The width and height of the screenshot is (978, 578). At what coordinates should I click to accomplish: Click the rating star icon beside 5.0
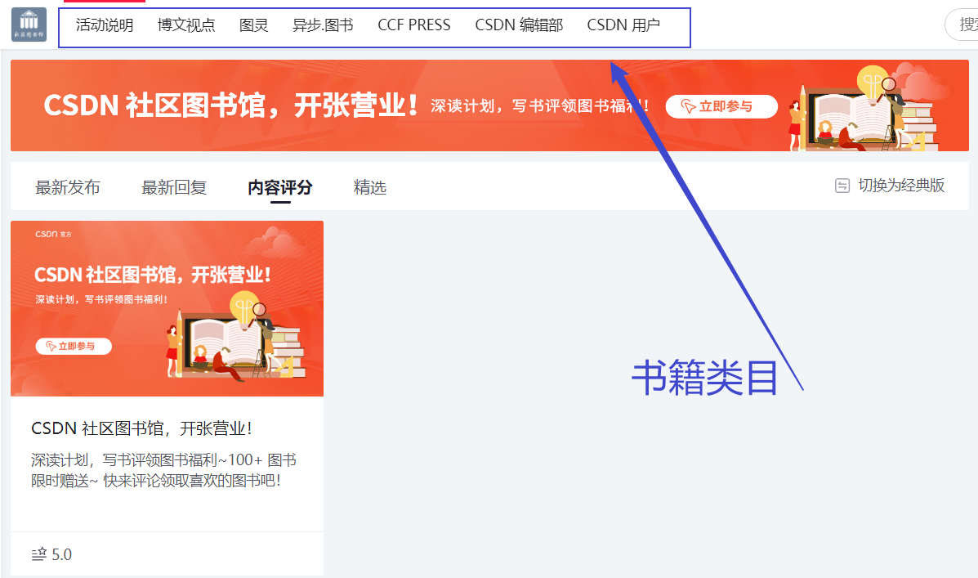pos(38,554)
